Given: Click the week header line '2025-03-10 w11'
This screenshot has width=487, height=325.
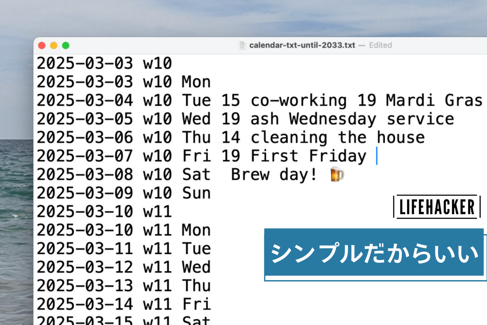Looking at the screenshot, I should click(x=104, y=212).
